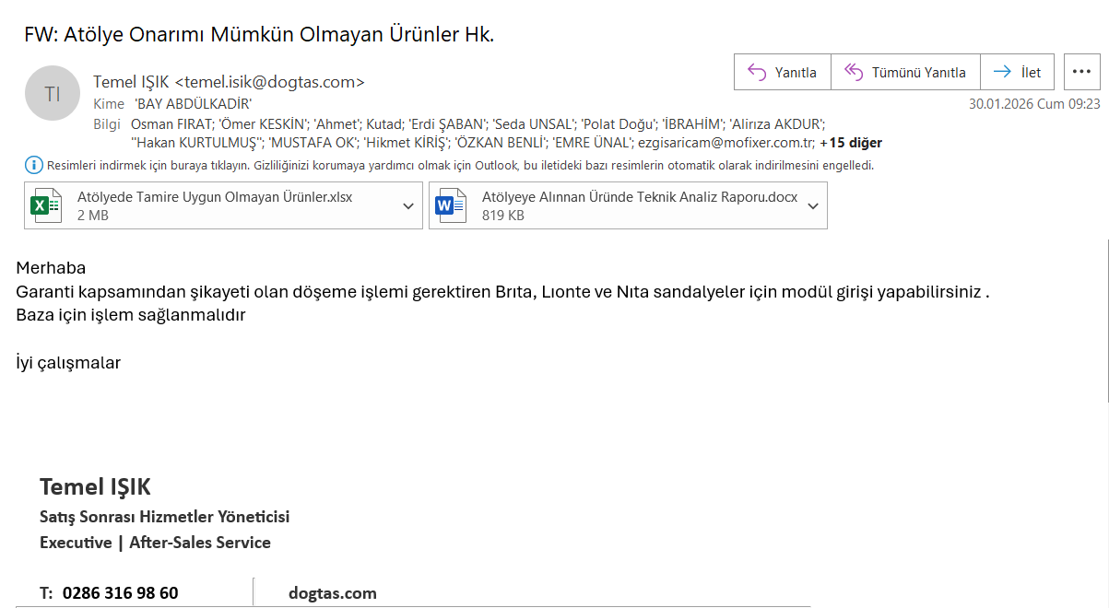Click the email subject line
The width and height of the screenshot is (1109, 608).
[x=259, y=35]
